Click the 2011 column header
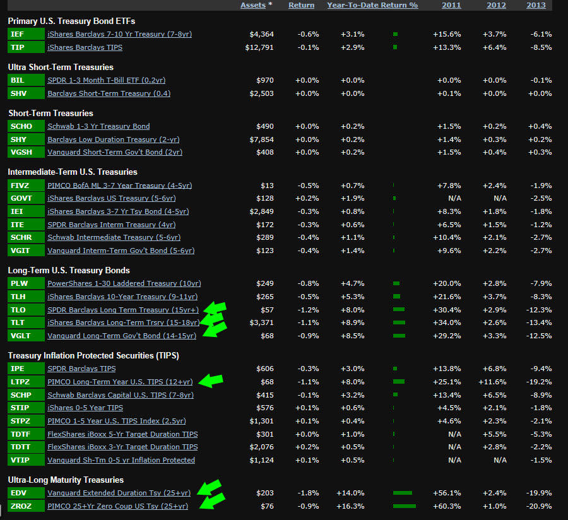 coord(451,5)
